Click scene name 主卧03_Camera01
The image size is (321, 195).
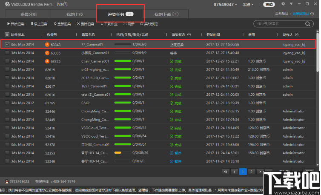[95, 145]
